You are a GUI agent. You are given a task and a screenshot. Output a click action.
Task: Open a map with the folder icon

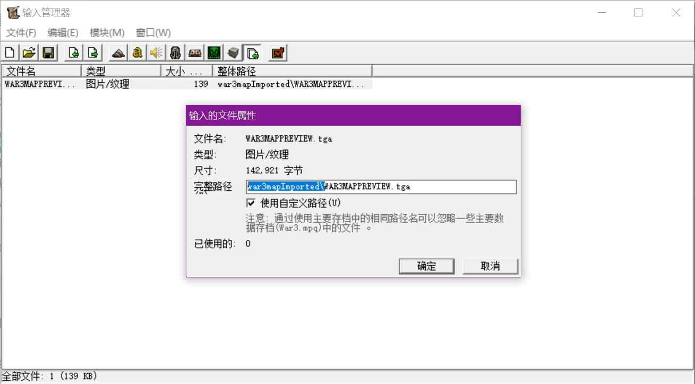coord(29,53)
